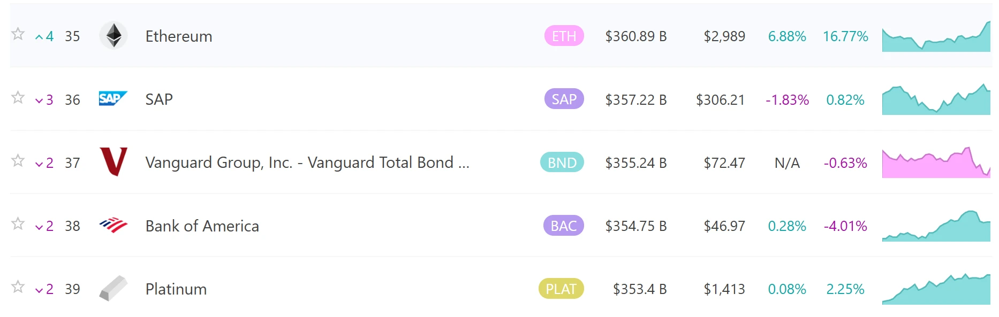Image resolution: width=999 pixels, height=317 pixels.
Task: Click the pink ETH ticker badge
Action: 564,36
